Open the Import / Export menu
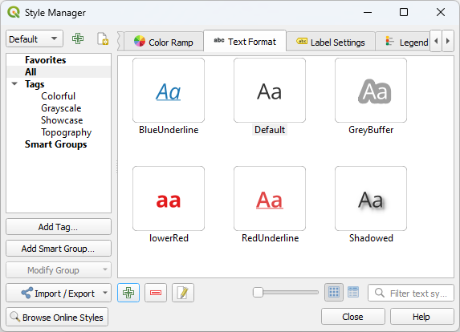Image resolution: width=460 pixels, height=332 pixels. (59, 293)
